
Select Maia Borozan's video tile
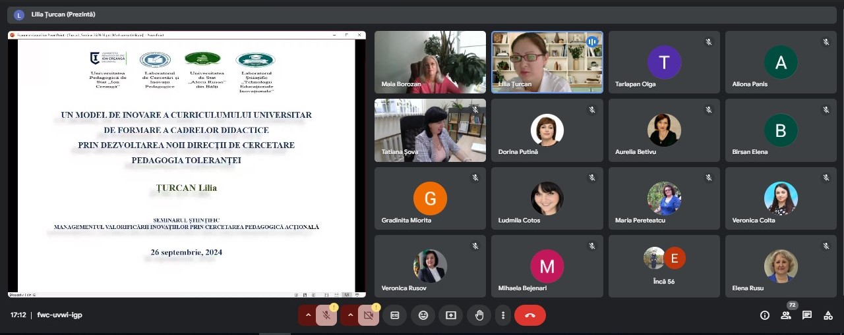click(430, 62)
